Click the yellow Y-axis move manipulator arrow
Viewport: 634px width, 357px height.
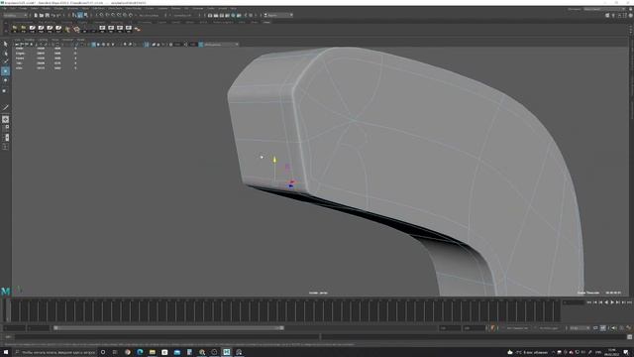[274, 160]
